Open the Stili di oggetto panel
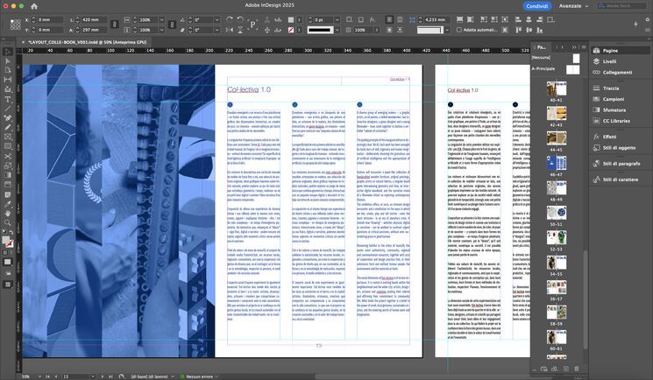Image resolution: width=653 pixels, height=380 pixels. click(621, 147)
